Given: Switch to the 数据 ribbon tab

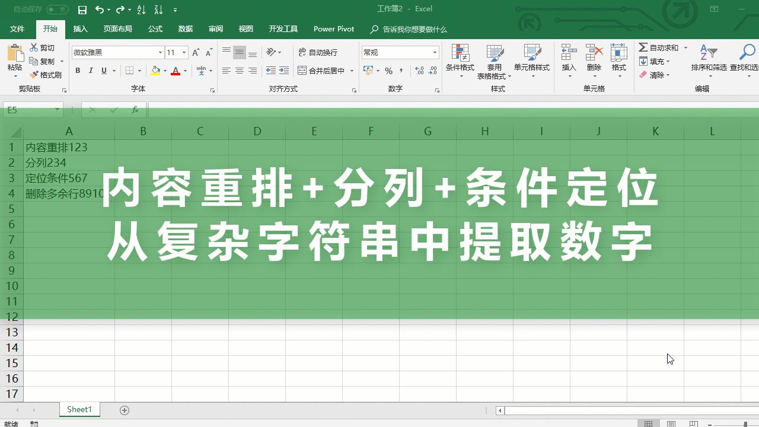Looking at the screenshot, I should 185,28.
